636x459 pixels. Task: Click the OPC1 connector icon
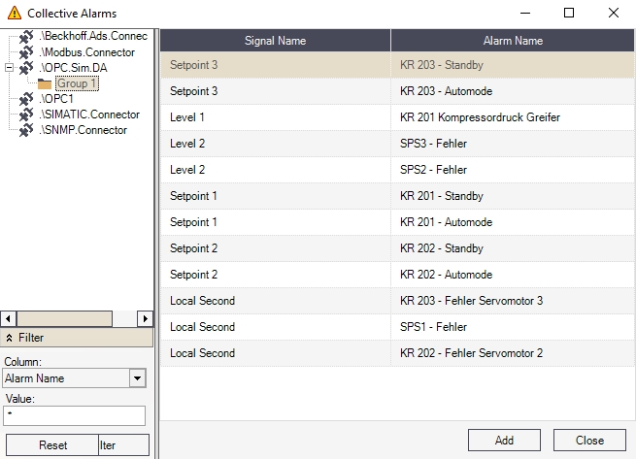[x=27, y=99]
